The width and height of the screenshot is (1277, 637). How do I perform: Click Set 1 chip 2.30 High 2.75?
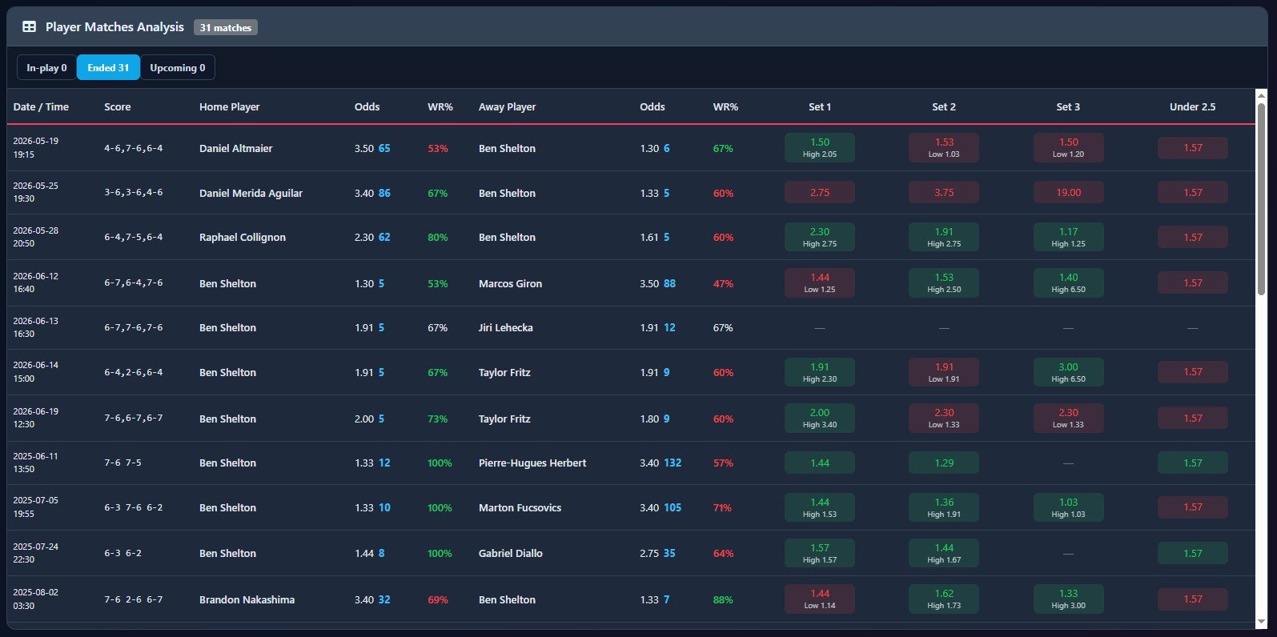click(x=820, y=238)
